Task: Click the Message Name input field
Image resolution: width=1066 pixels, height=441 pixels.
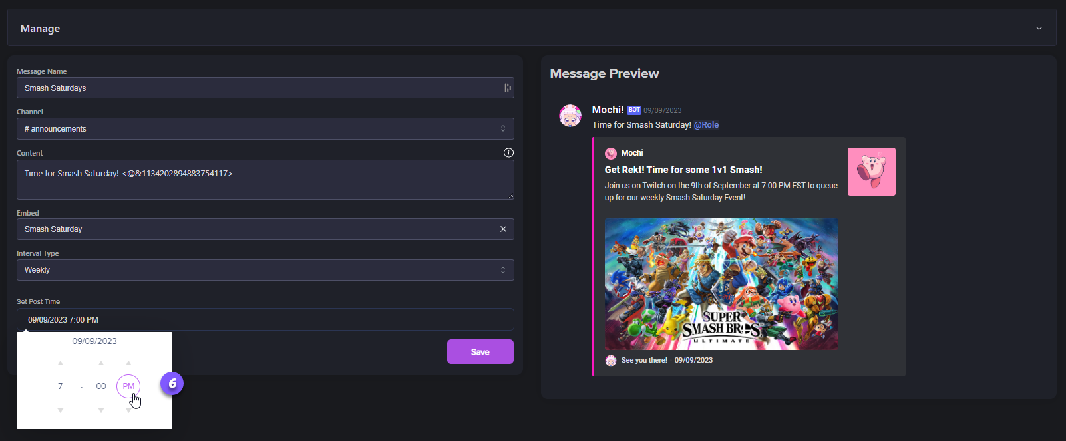Action: tap(260, 88)
